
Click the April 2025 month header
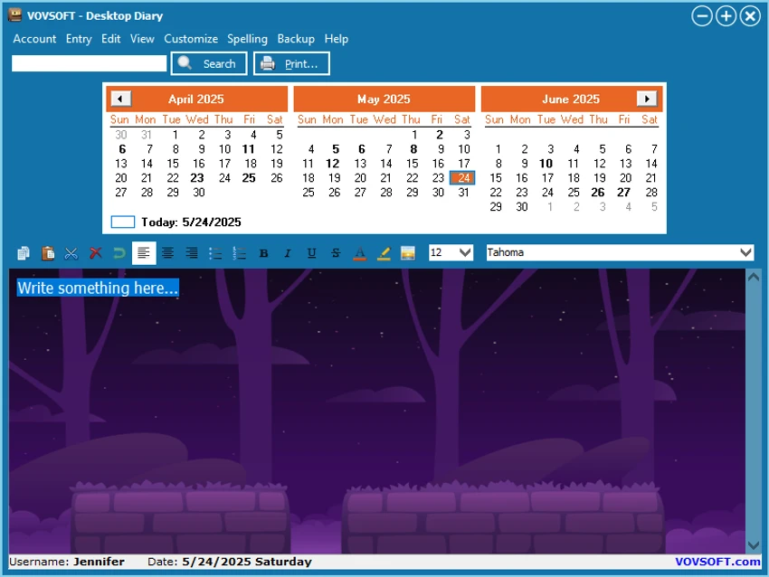tap(196, 99)
